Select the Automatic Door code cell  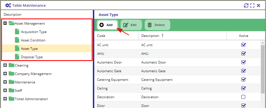(x=116, y=62)
